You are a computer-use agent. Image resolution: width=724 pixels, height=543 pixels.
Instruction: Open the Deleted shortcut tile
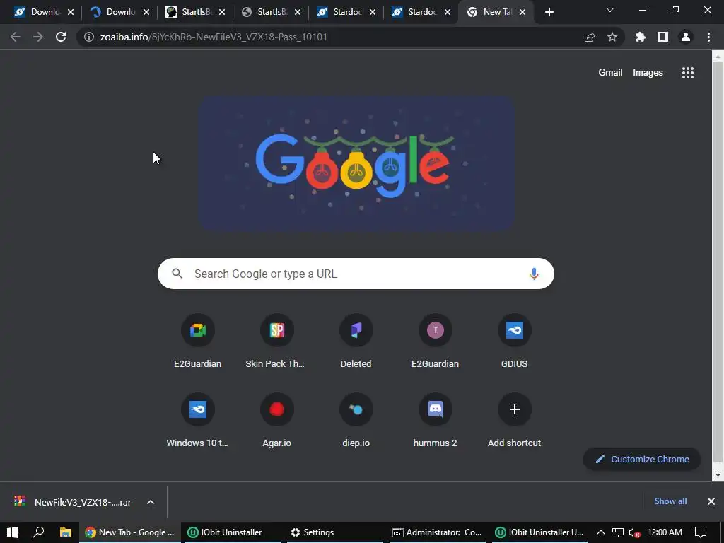[356, 341]
